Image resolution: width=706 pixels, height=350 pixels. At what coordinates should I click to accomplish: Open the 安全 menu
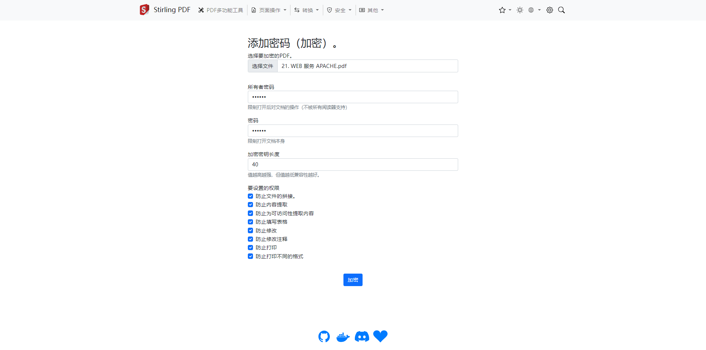pos(339,10)
